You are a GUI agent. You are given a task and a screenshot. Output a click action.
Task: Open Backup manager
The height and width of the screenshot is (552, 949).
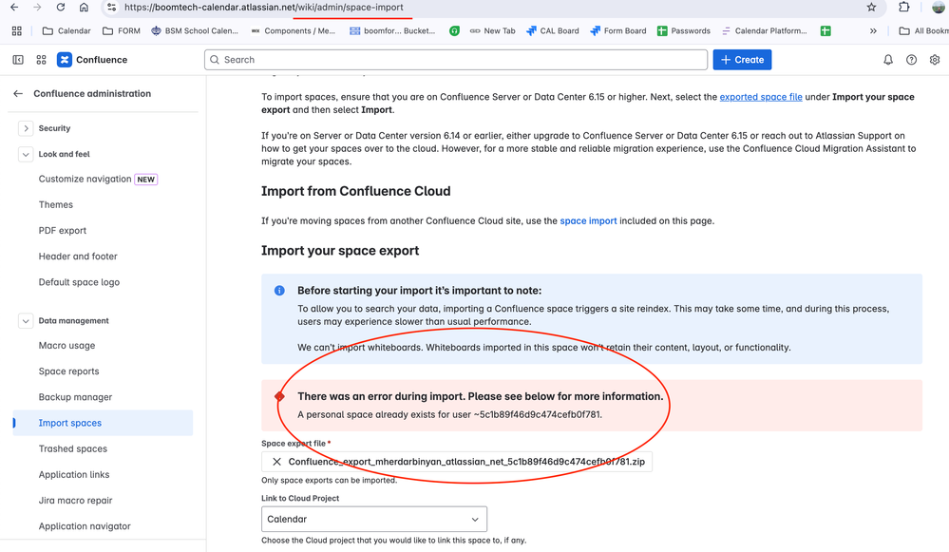(76, 397)
